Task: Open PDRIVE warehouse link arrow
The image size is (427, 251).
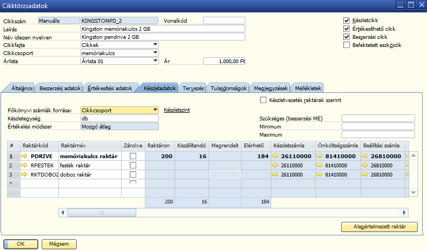Action: point(24,156)
